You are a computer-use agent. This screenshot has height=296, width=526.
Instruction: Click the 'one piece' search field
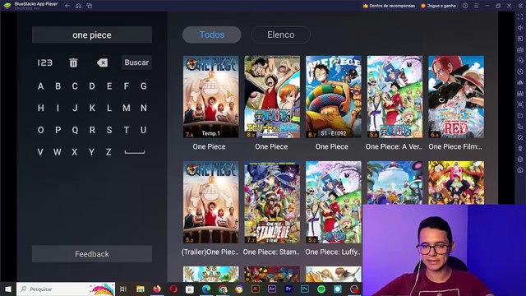[92, 35]
